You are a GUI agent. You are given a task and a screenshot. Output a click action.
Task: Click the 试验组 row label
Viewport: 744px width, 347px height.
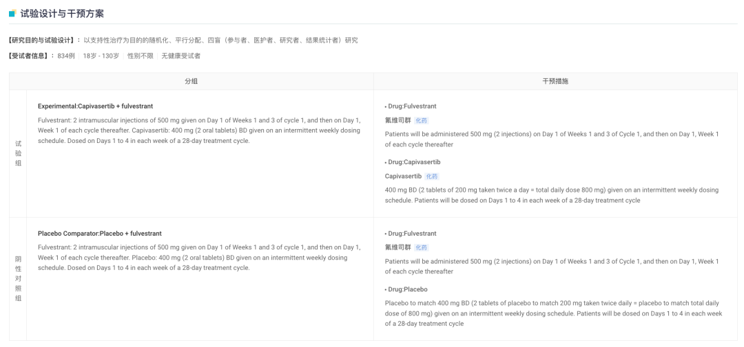coord(18,153)
